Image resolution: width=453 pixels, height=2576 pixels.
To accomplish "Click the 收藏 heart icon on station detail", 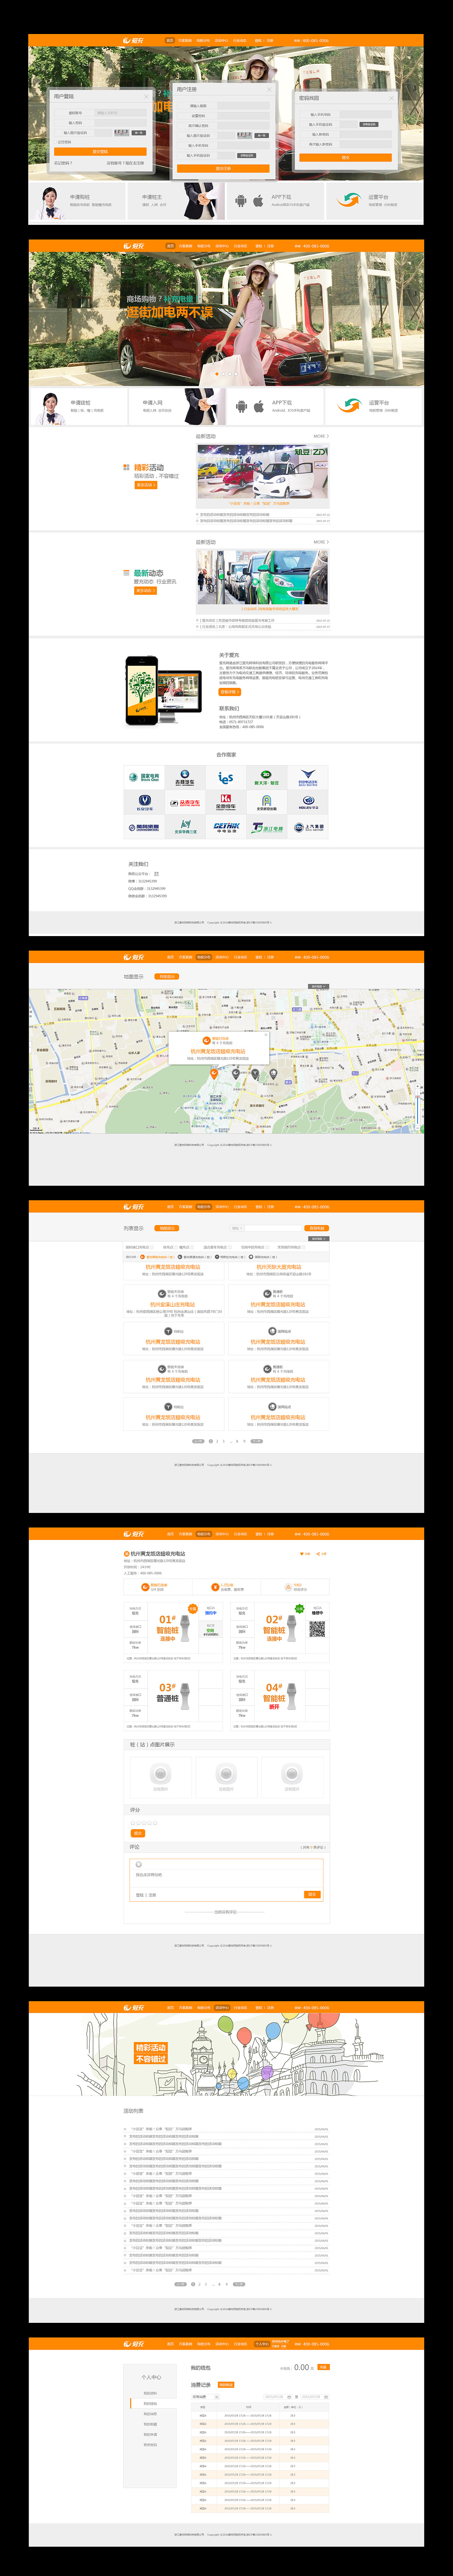I will point(301,1554).
